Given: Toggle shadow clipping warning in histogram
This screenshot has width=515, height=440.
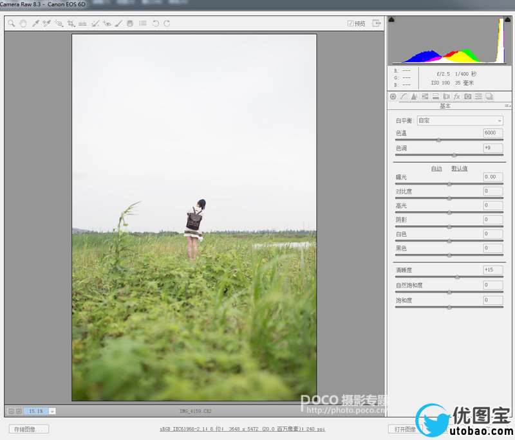Looking at the screenshot, I should 391,19.
